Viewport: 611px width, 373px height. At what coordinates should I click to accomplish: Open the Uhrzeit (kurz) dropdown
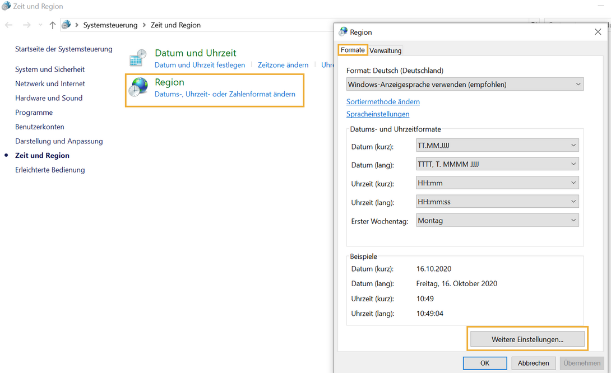pos(497,183)
